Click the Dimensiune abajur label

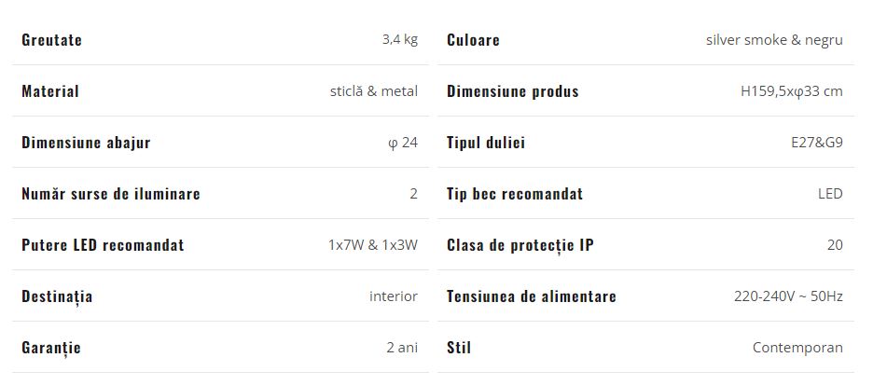86,143
